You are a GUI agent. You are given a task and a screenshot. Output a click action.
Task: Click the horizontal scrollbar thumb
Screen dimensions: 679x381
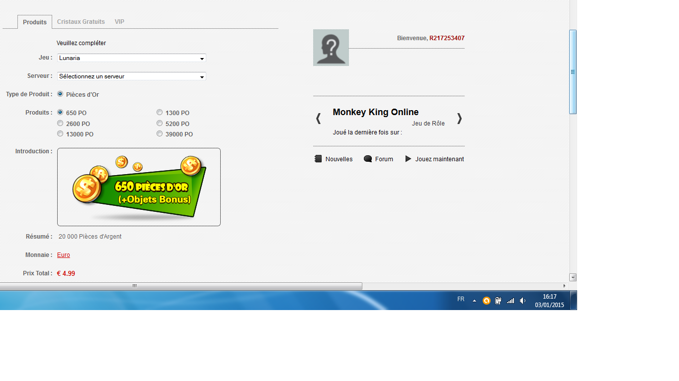[x=181, y=286]
